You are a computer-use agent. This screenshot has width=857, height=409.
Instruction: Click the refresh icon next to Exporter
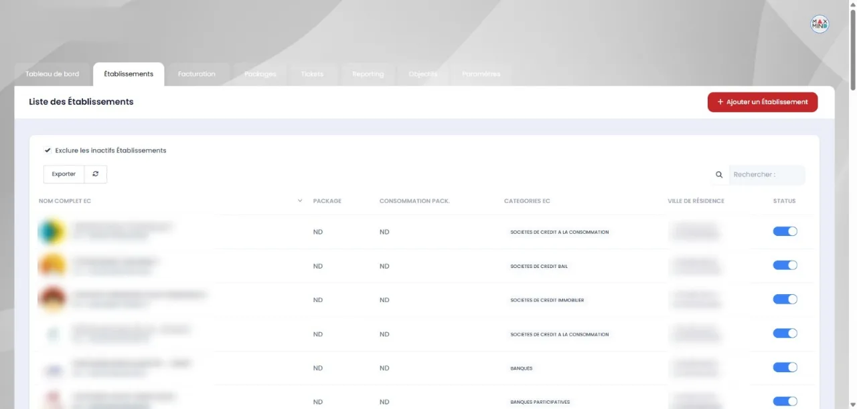click(96, 174)
